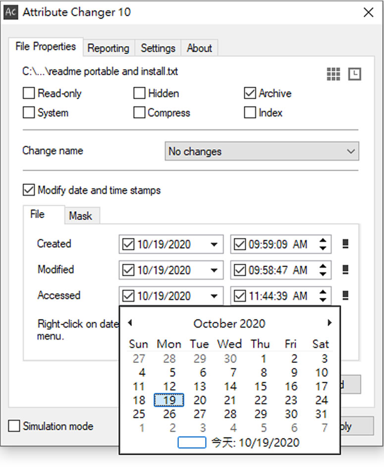
Task: Click October 2020 calendar header
Action: 229,324
